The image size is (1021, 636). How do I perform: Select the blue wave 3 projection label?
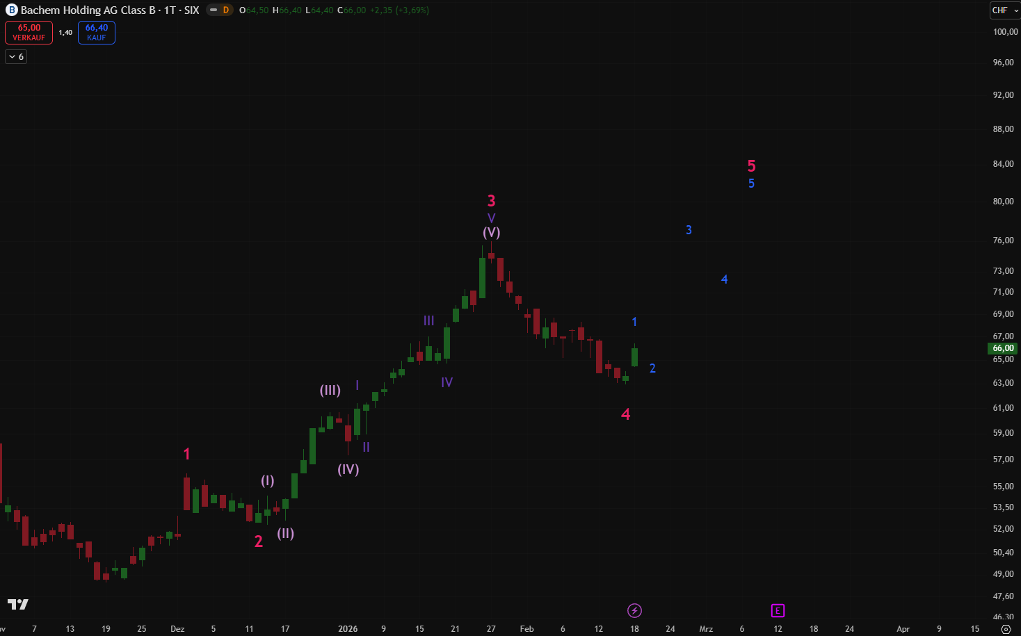[x=689, y=230]
